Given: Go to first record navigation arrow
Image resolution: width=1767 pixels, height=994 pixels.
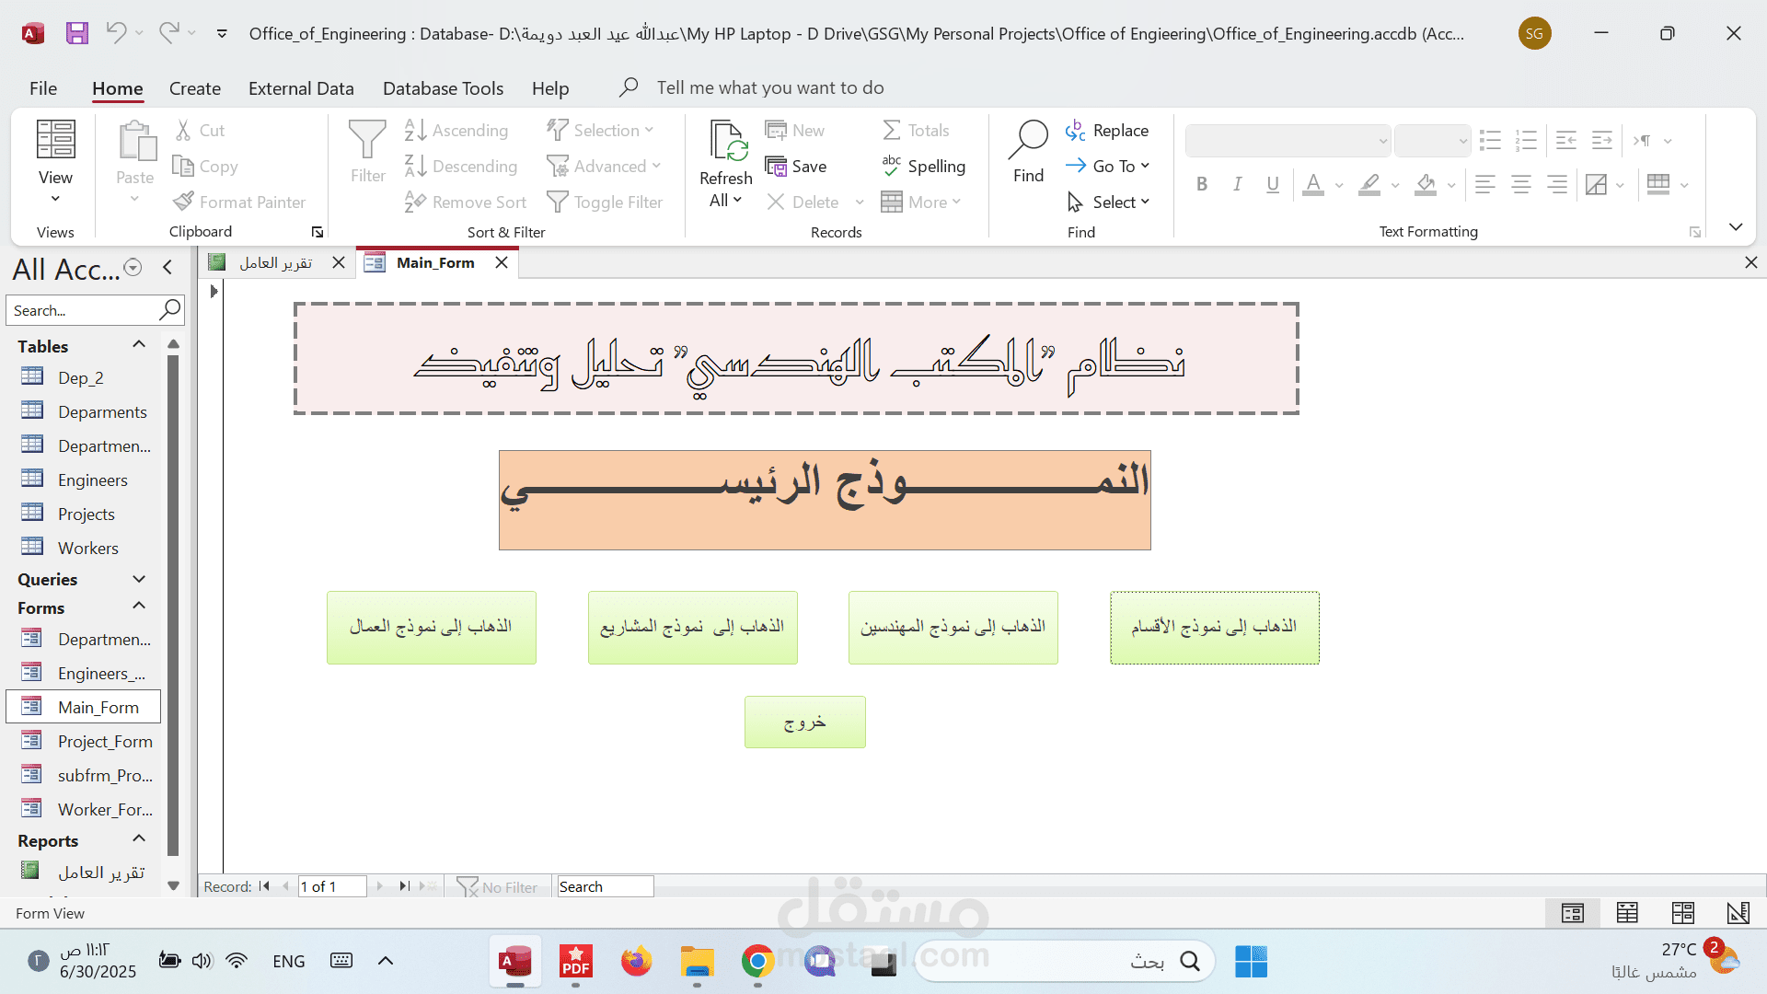Looking at the screenshot, I should click(265, 886).
